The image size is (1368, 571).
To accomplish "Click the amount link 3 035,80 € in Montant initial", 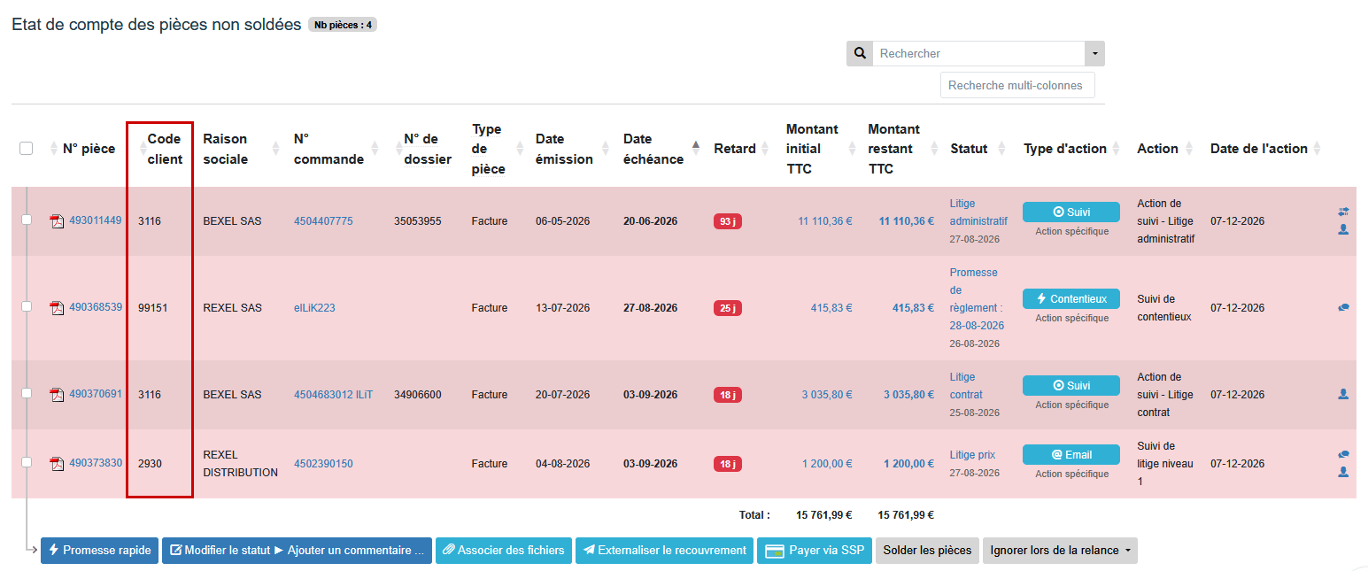I will coord(827,395).
